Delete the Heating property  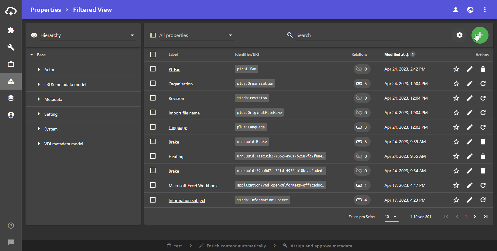[483, 156]
